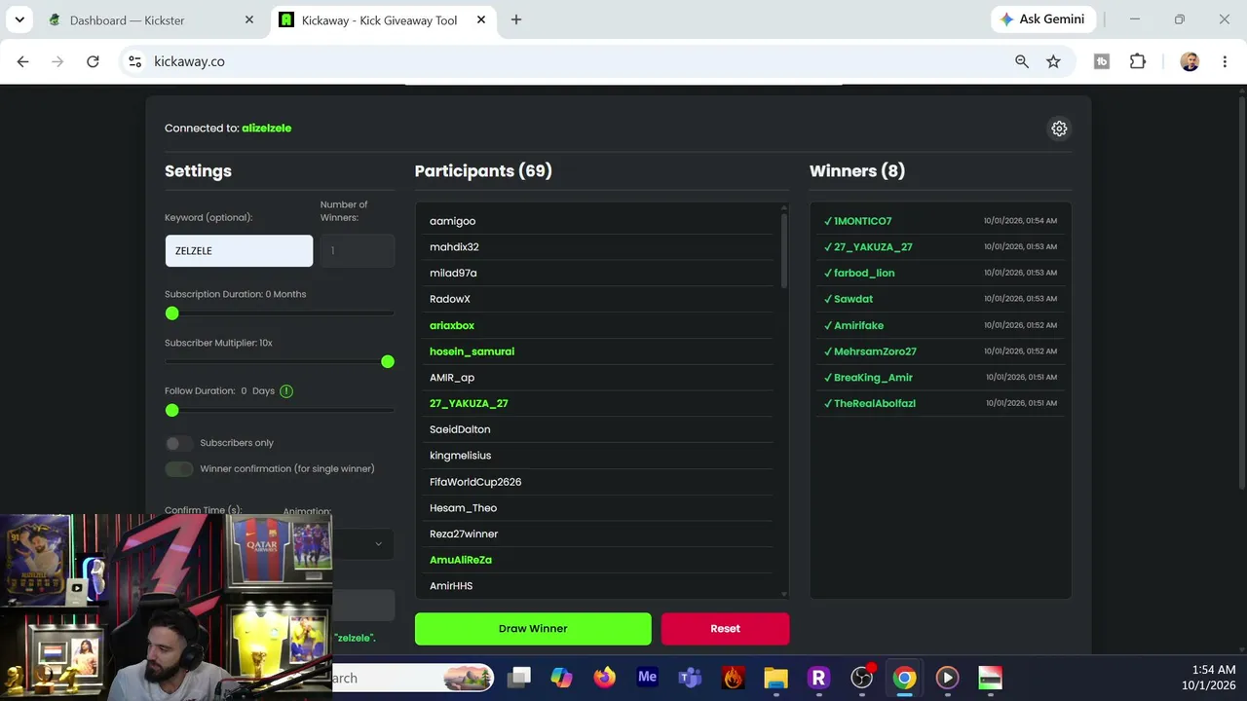Click the Follow Duration info icon
The width and height of the screenshot is (1247, 701).
[x=286, y=391]
